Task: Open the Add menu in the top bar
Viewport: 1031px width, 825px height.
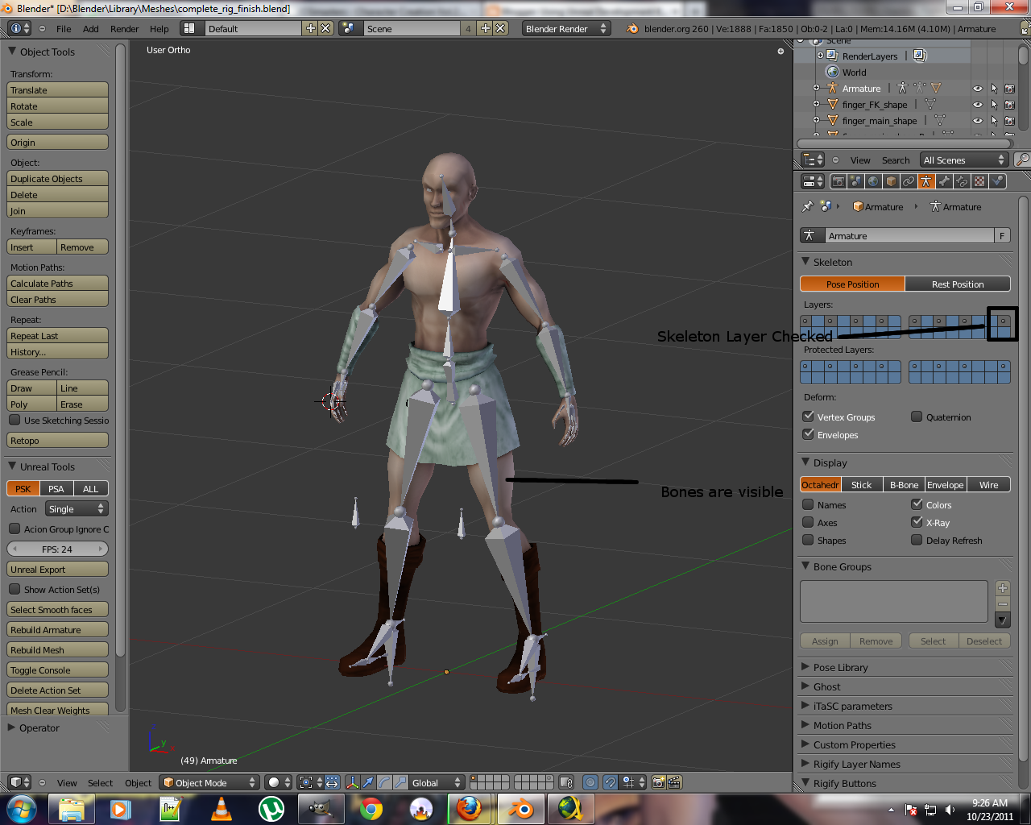Action: coord(90,28)
